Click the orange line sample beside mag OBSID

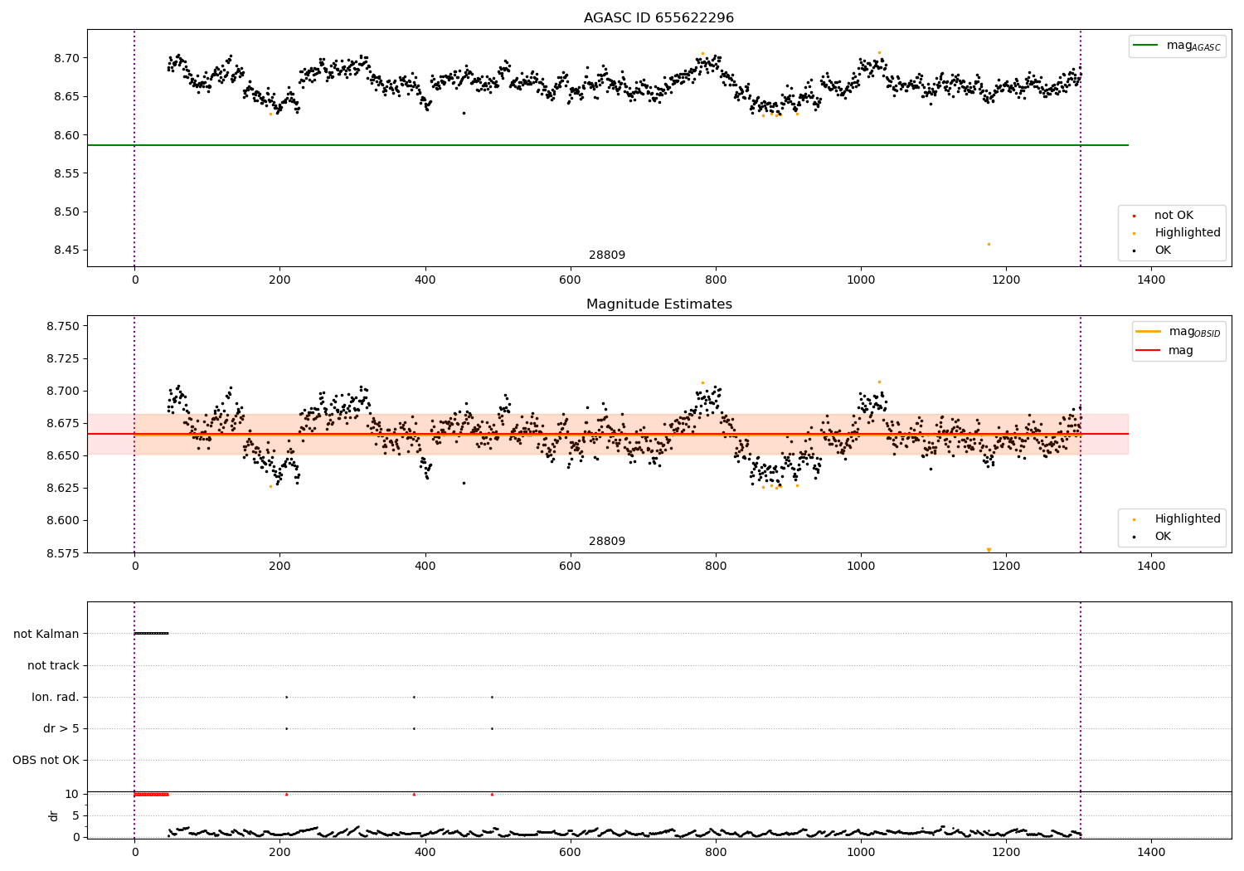[1148, 332]
